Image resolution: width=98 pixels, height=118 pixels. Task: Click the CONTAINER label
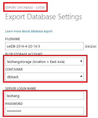coord(14,69)
